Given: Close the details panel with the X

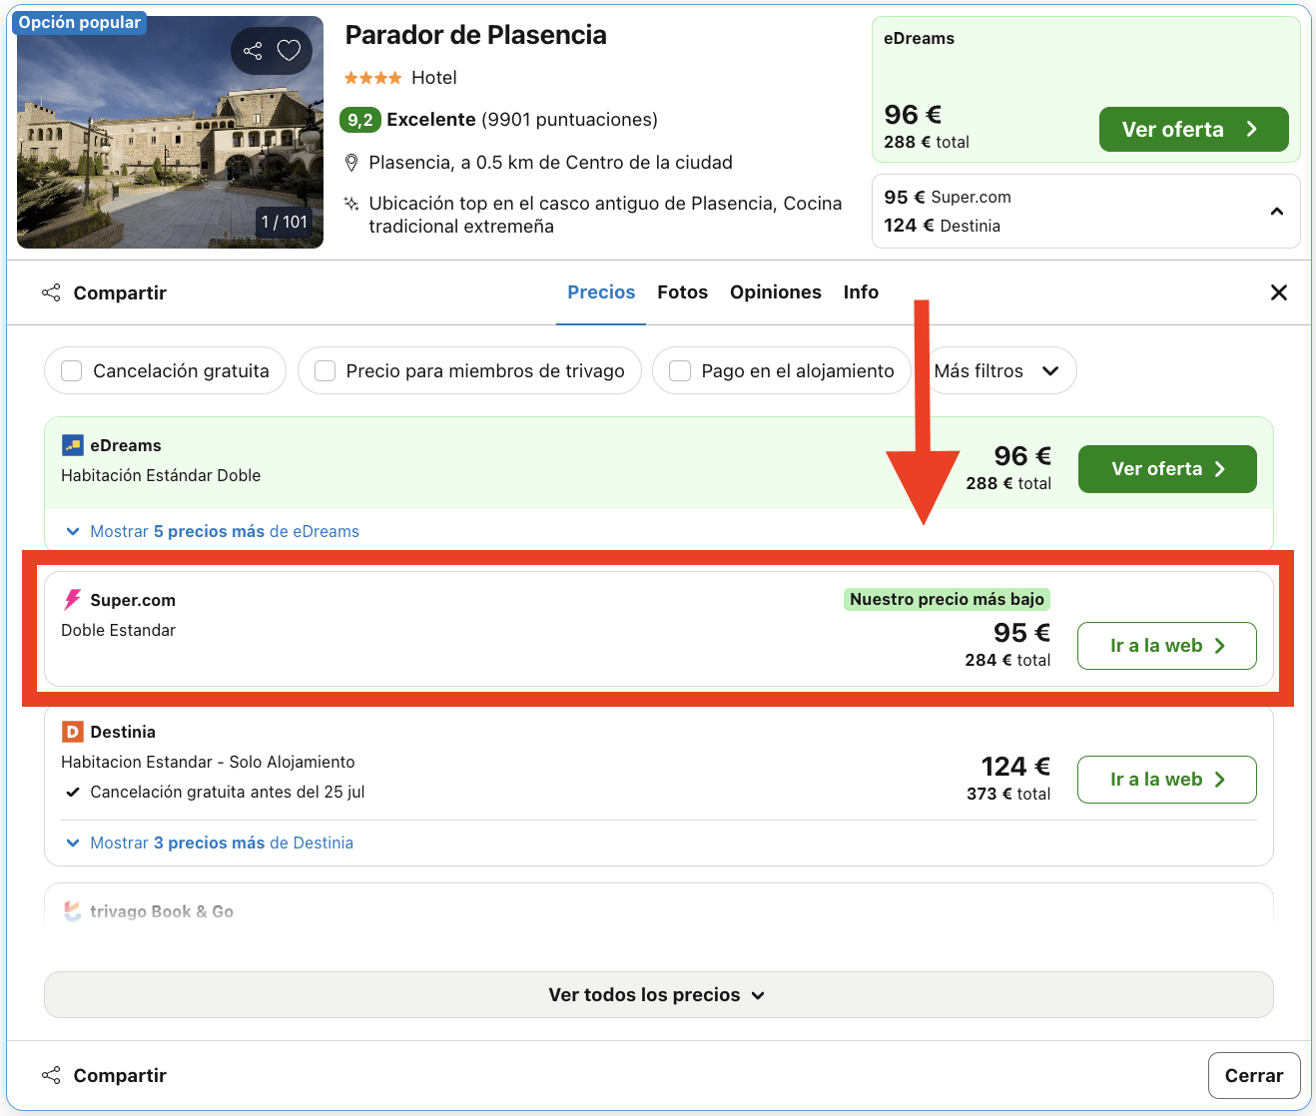Looking at the screenshot, I should tap(1279, 292).
